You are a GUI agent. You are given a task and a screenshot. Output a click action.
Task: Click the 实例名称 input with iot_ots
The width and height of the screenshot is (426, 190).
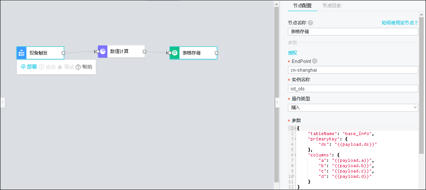[353, 89]
